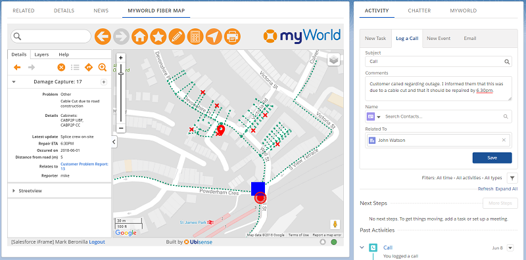Click the Subject field containing Call
The width and height of the screenshot is (526, 260).
pos(439,62)
